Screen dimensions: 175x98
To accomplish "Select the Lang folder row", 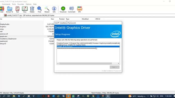I will coord(2,29).
